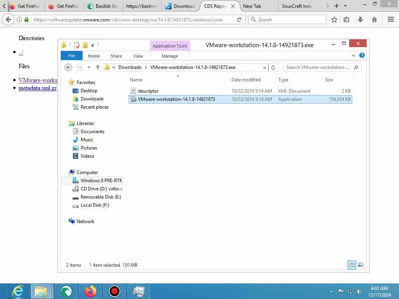Switch to Large icons view in status bar
The height and width of the screenshot is (299, 399).
[x=360, y=265]
